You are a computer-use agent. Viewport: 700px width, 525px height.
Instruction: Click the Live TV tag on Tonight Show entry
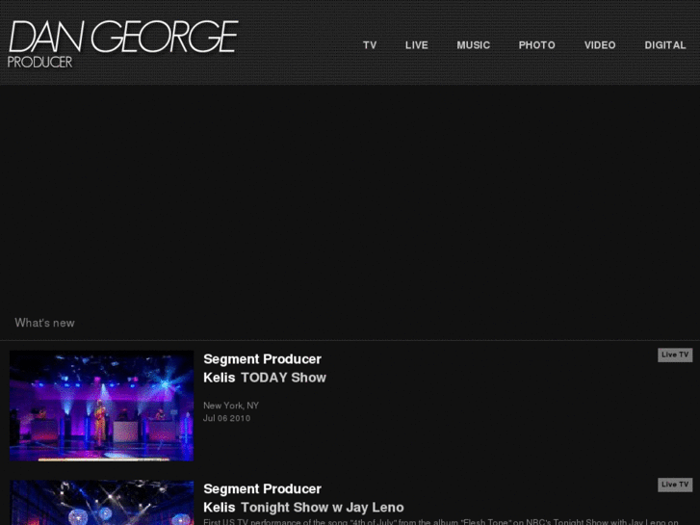(675, 485)
